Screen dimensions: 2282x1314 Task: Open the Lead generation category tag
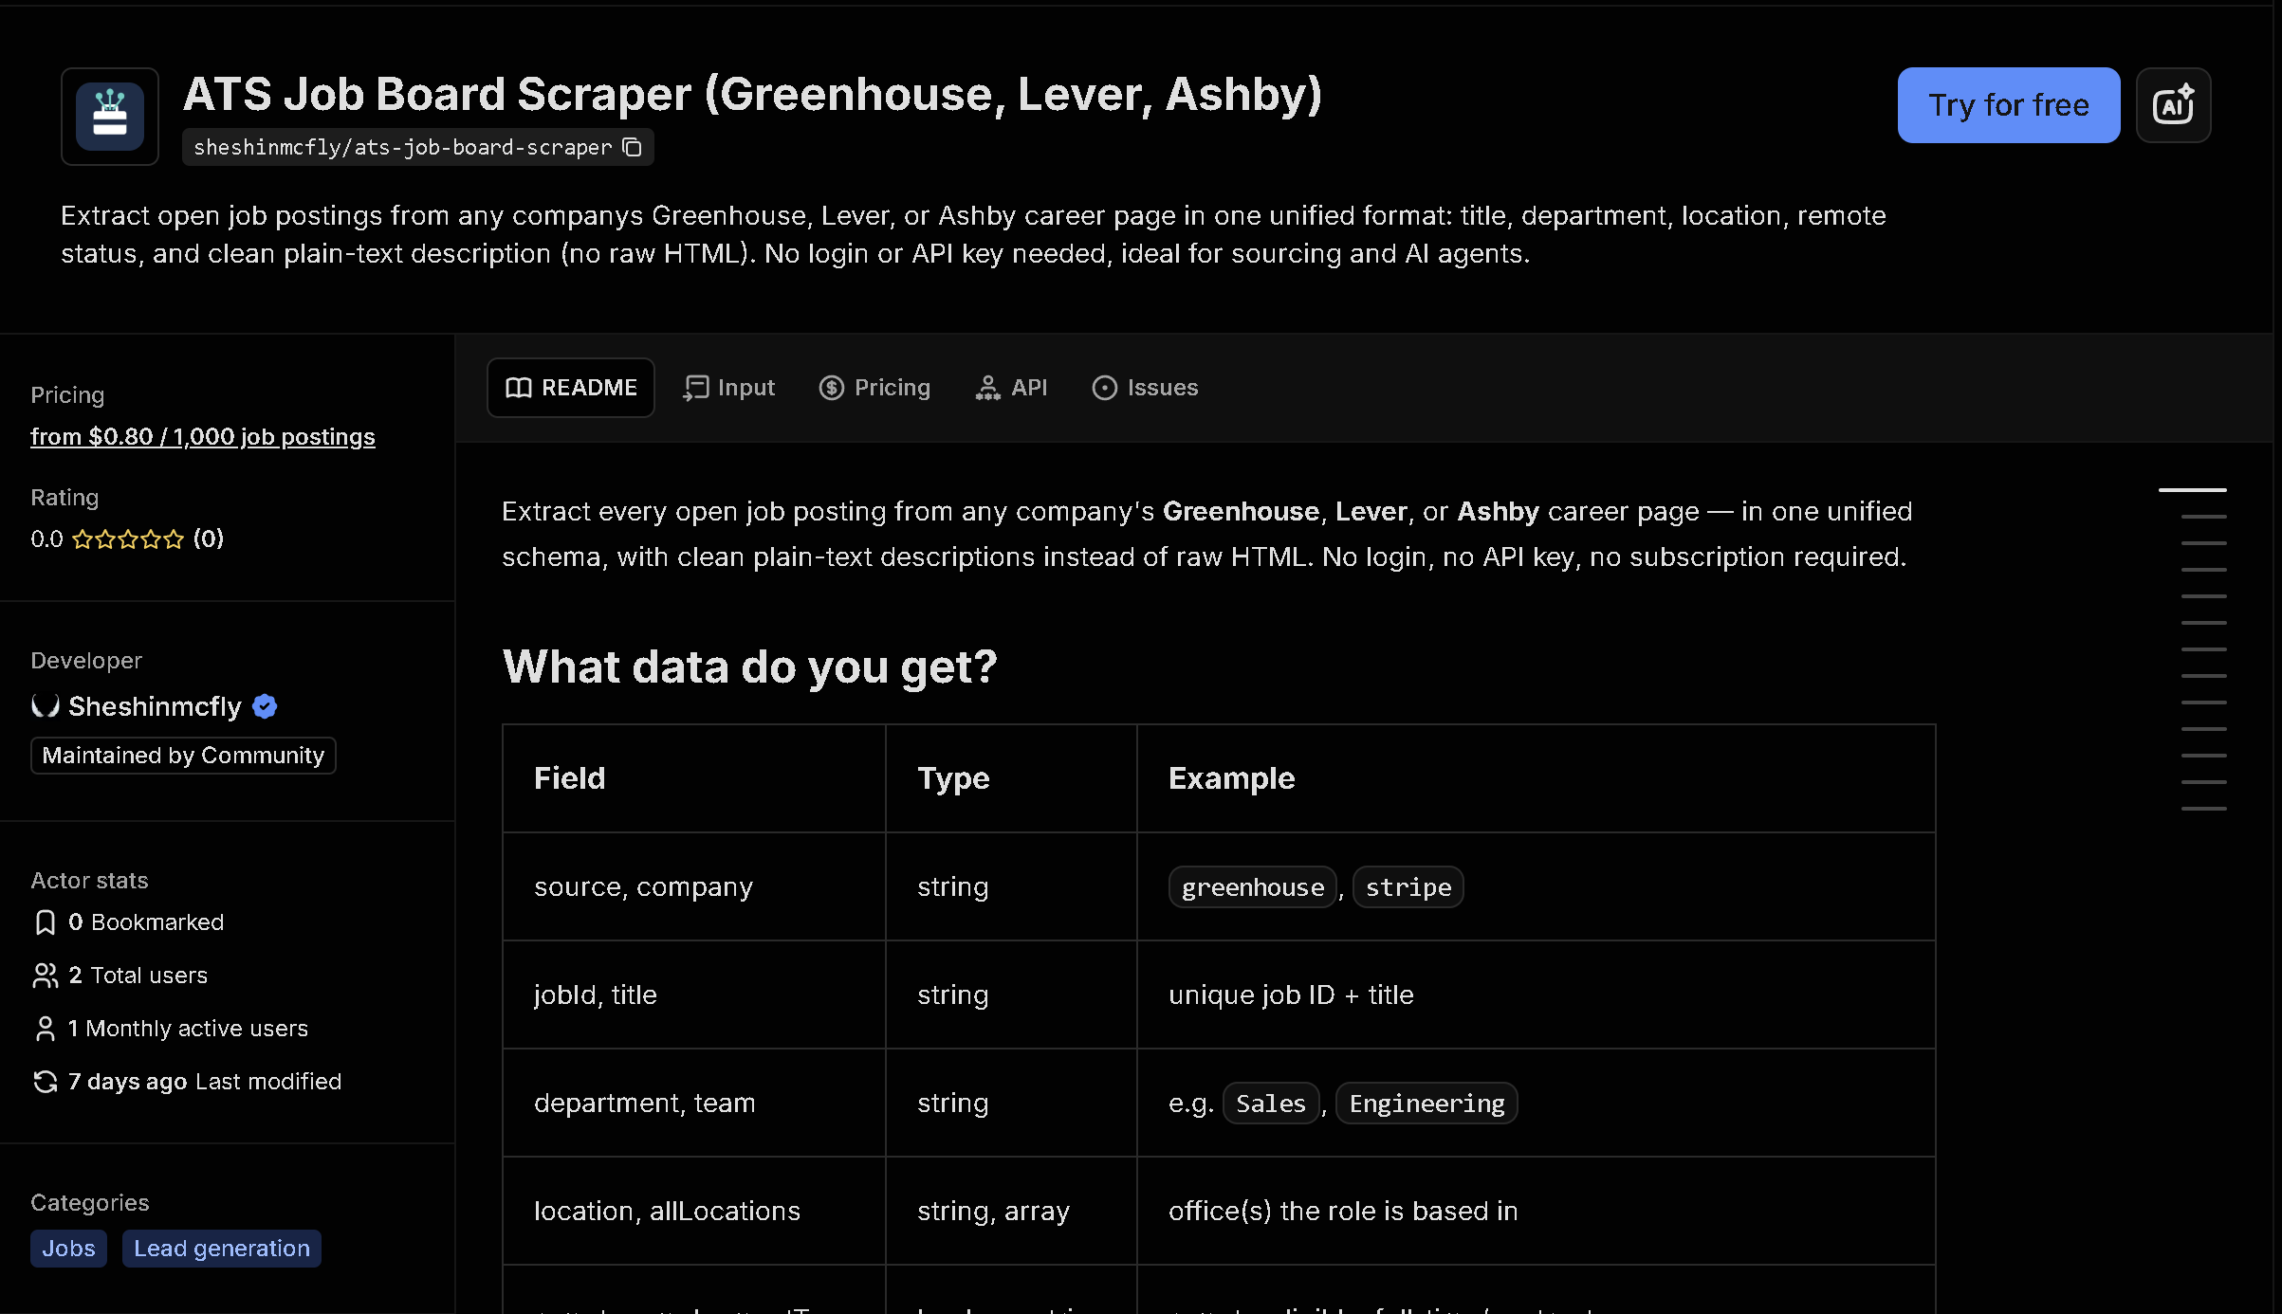(222, 1249)
